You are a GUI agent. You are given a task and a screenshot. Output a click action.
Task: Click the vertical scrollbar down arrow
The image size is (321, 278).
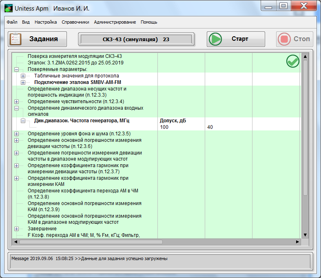pos(305,235)
